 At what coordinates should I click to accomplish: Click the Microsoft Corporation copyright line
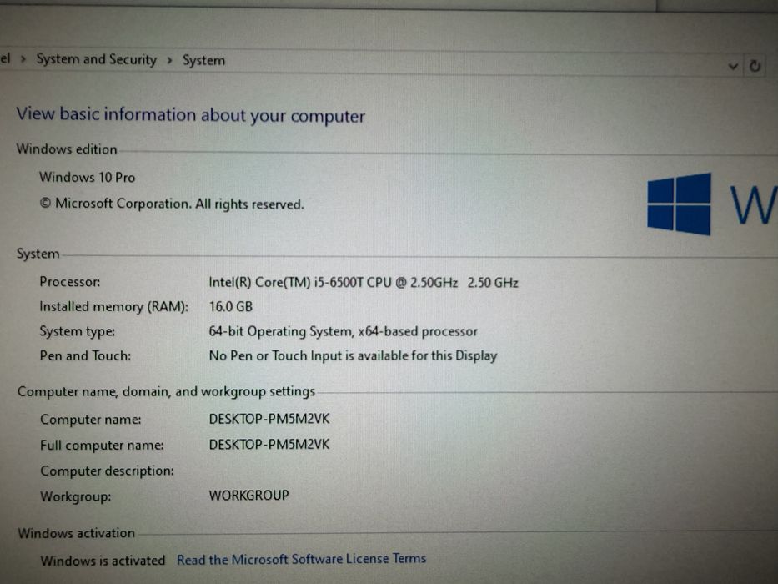tap(172, 204)
